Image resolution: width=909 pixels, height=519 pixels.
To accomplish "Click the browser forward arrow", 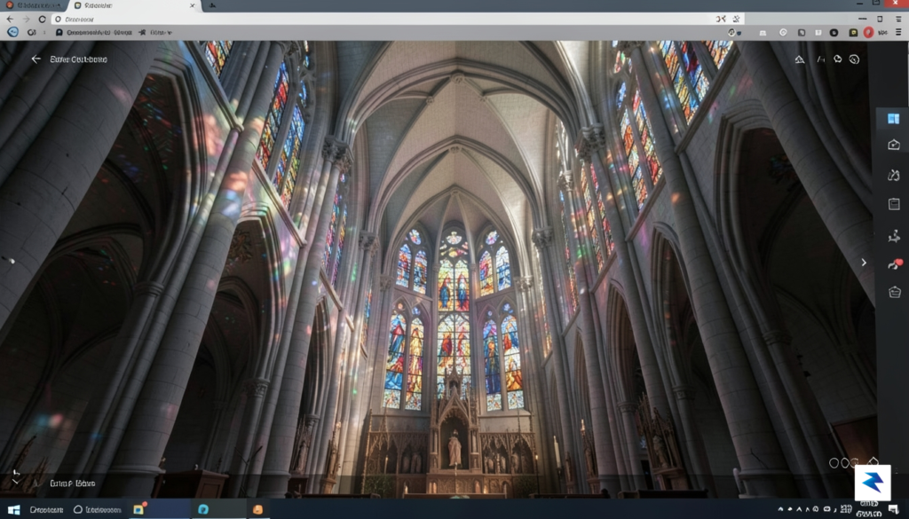I will [26, 20].
